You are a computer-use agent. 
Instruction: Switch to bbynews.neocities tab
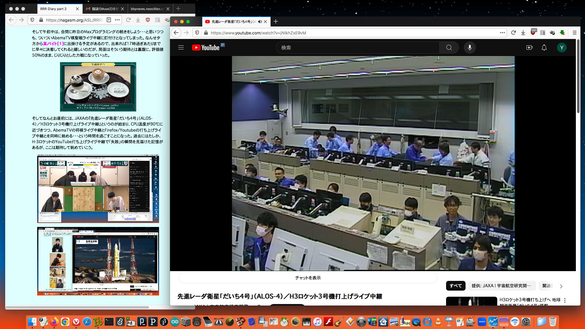tap(147, 9)
